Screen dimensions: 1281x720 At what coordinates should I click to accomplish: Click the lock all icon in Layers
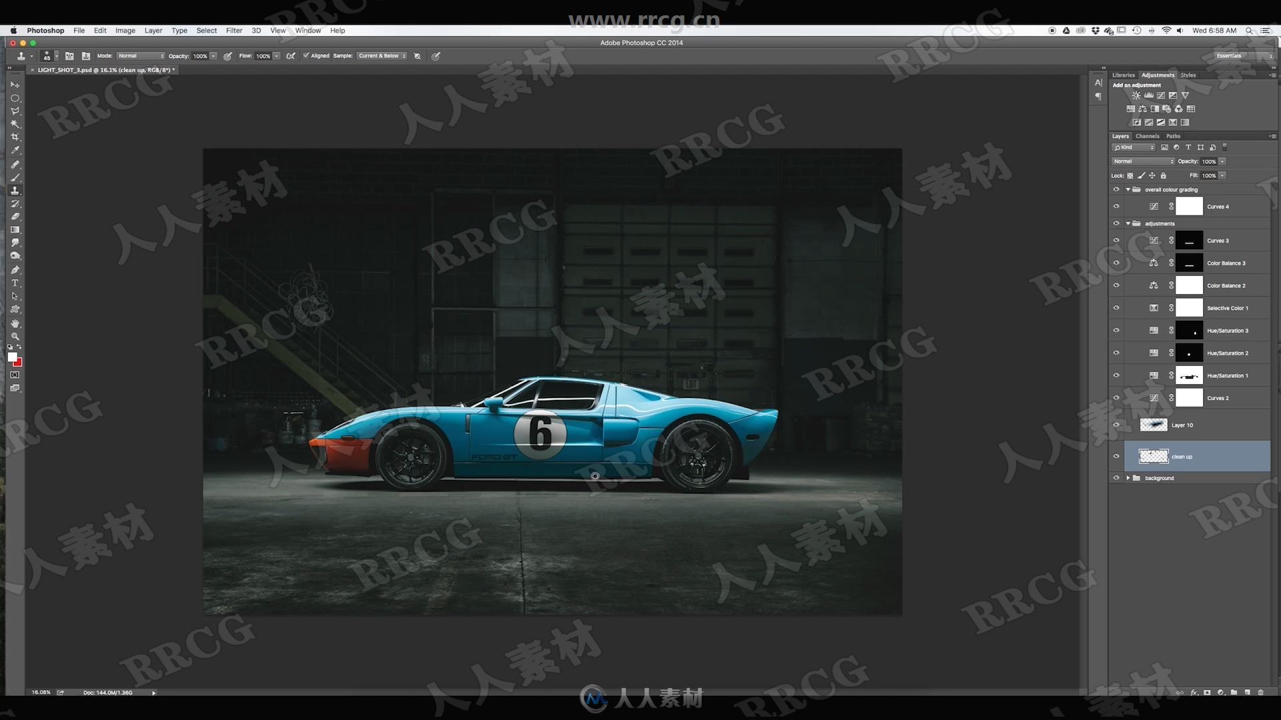tap(1164, 176)
